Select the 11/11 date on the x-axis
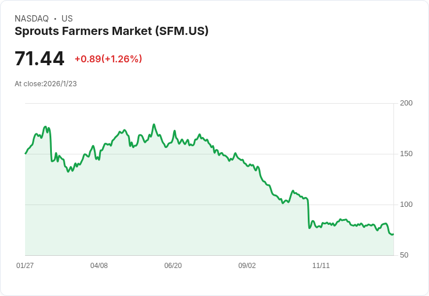Screen dimensions: 429x296 (x=321, y=266)
